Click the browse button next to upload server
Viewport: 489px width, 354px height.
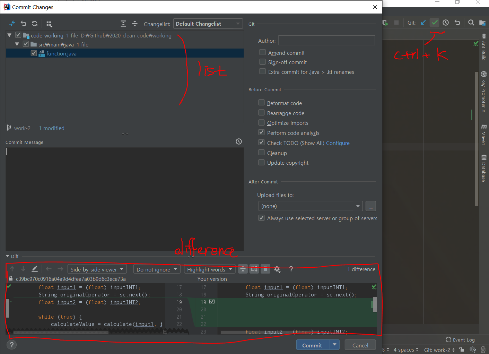pyautogui.click(x=370, y=206)
